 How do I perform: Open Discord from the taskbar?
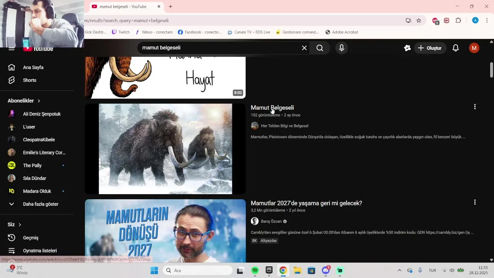pos(326,270)
